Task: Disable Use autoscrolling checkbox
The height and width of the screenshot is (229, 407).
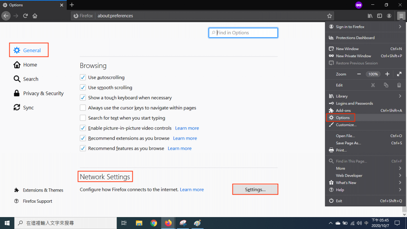Action: (x=83, y=78)
